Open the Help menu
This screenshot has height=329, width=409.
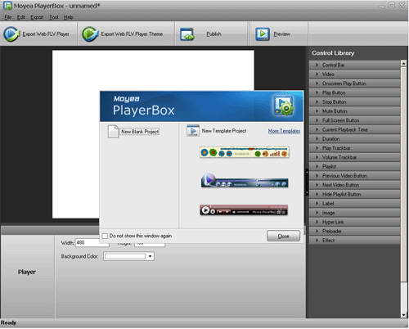tap(68, 17)
